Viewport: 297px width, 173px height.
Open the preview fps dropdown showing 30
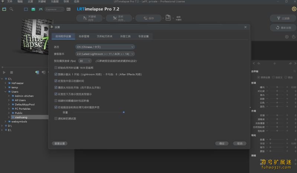pos(85,61)
